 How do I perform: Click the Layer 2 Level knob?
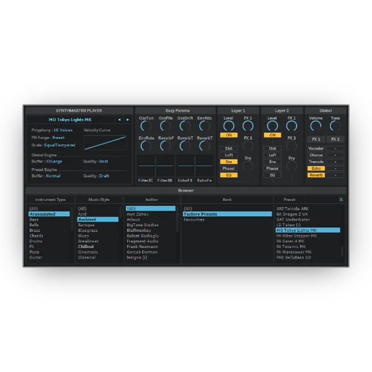pos(272,126)
